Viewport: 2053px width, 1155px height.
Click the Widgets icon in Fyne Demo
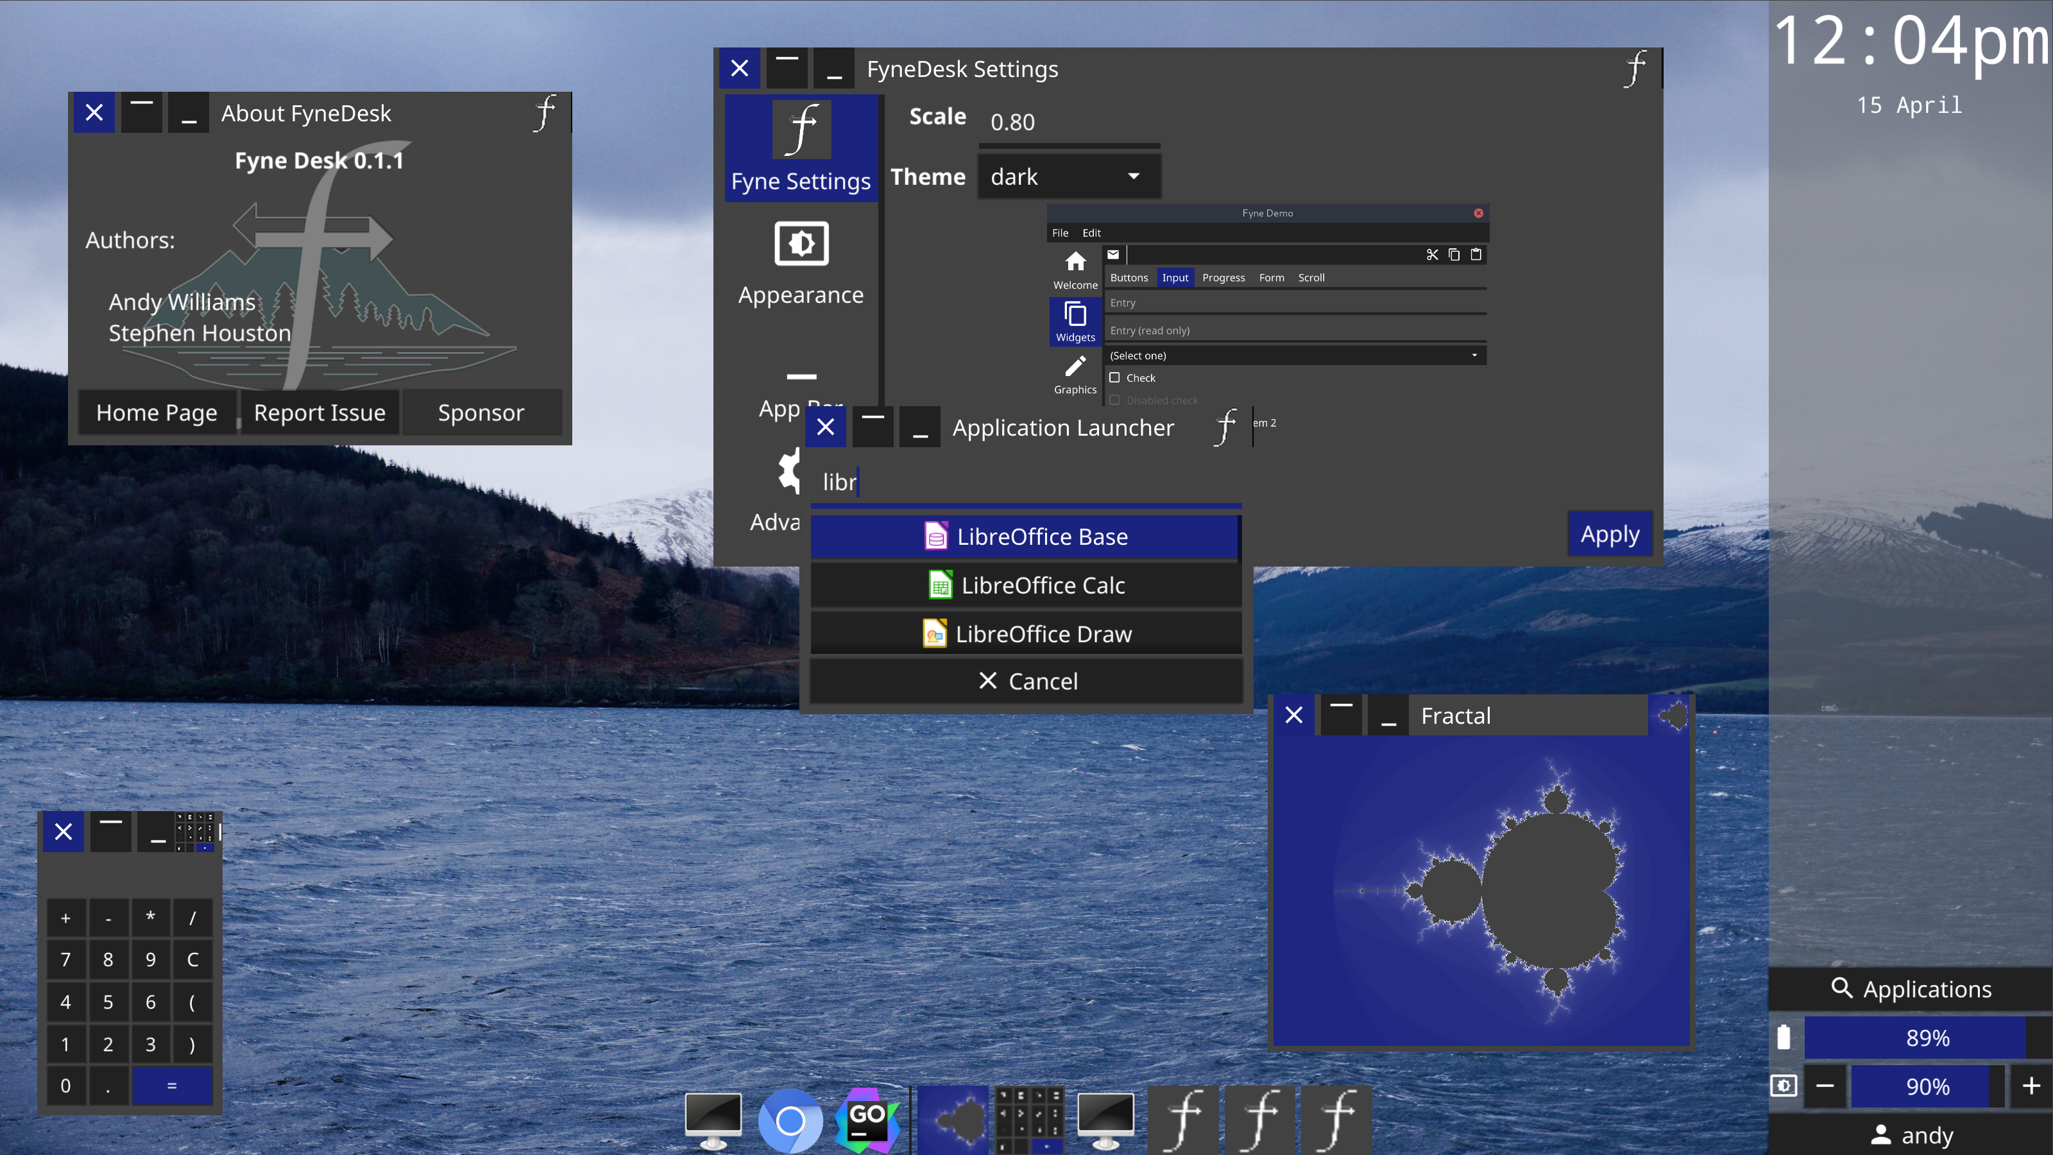click(1075, 321)
